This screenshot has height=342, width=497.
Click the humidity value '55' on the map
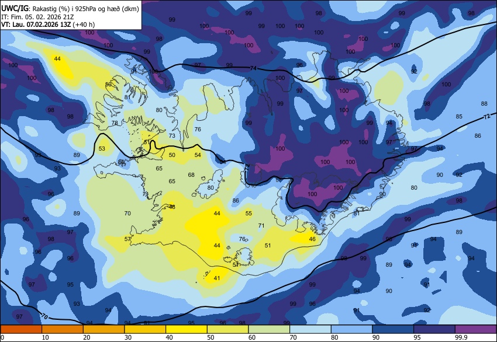click(248, 213)
